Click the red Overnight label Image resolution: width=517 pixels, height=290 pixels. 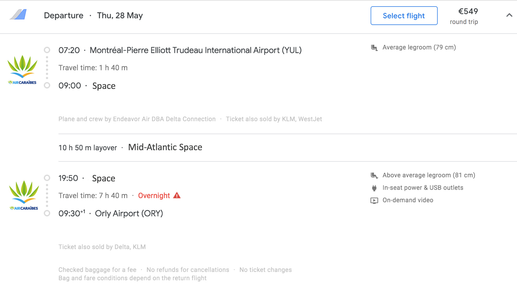click(x=154, y=196)
